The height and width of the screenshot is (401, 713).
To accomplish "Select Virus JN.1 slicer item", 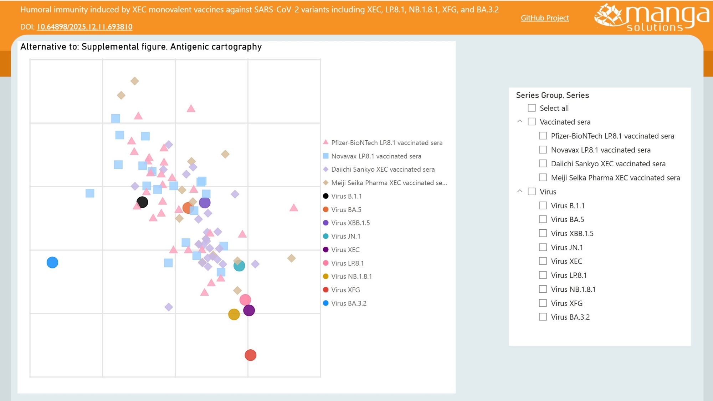I will click(566, 248).
